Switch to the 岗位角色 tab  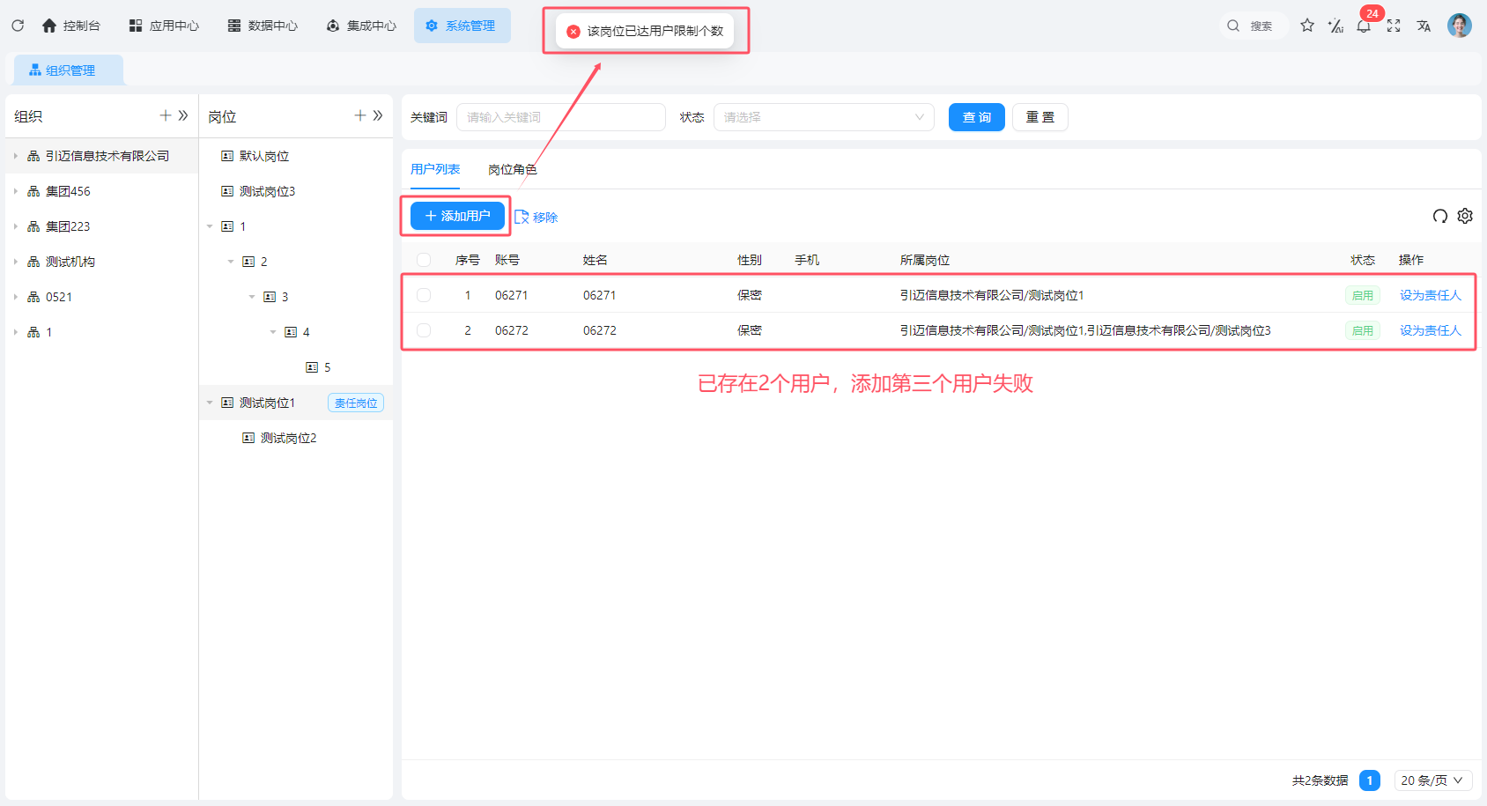[512, 169]
